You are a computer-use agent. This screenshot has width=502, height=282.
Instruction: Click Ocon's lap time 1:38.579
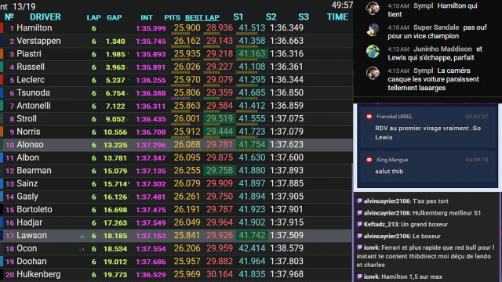pyautogui.click(x=286, y=248)
